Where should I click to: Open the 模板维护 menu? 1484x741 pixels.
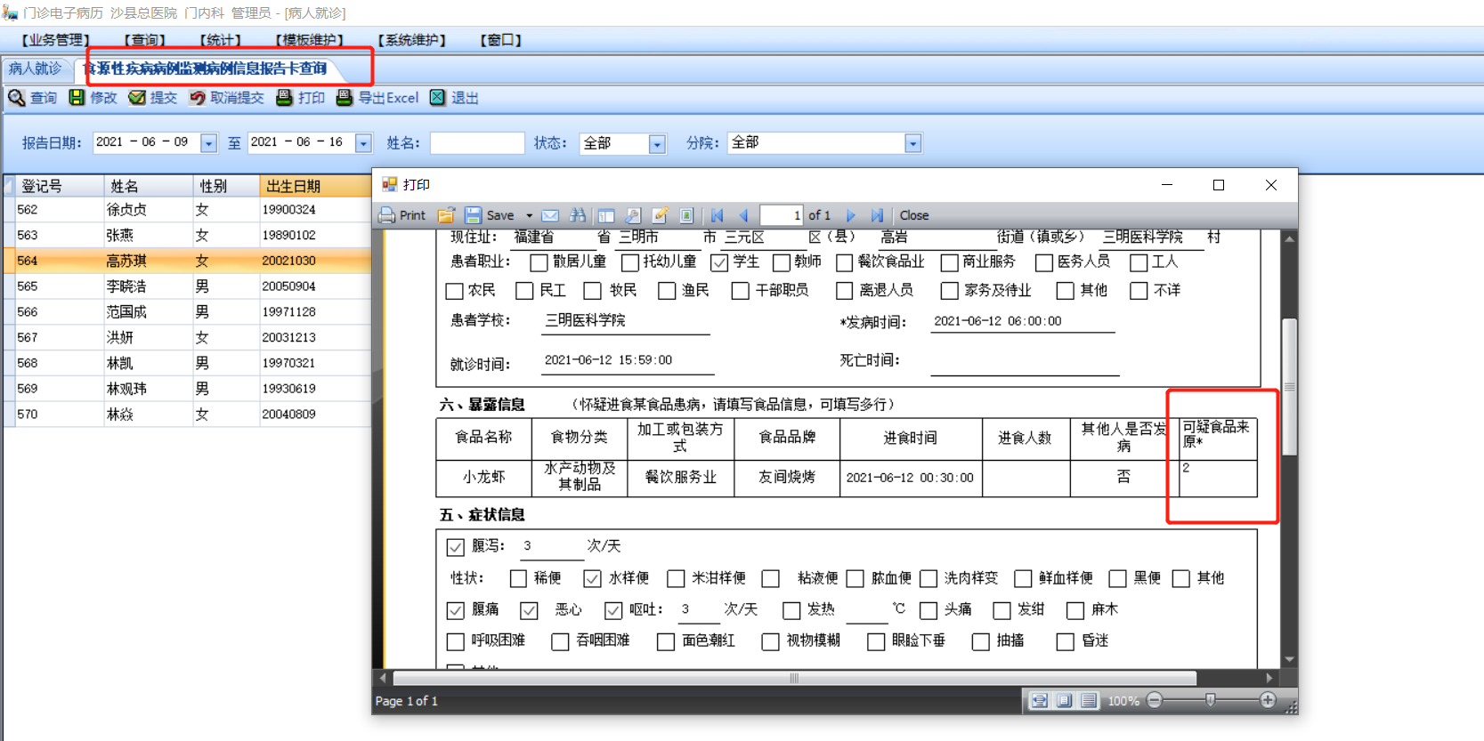click(309, 40)
